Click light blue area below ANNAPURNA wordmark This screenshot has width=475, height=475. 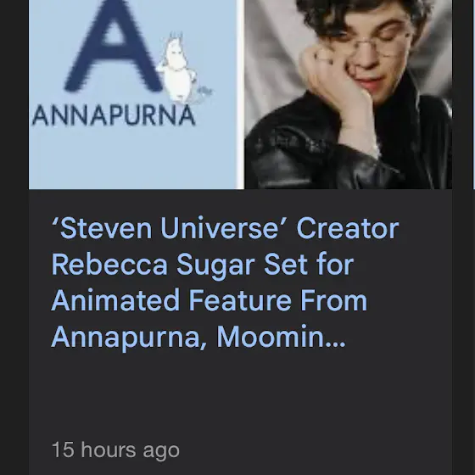(133, 159)
